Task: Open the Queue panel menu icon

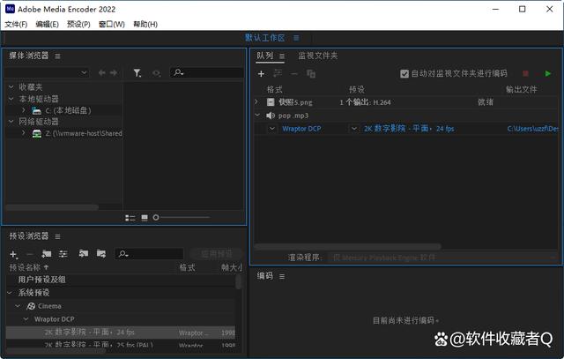Action: (x=282, y=56)
